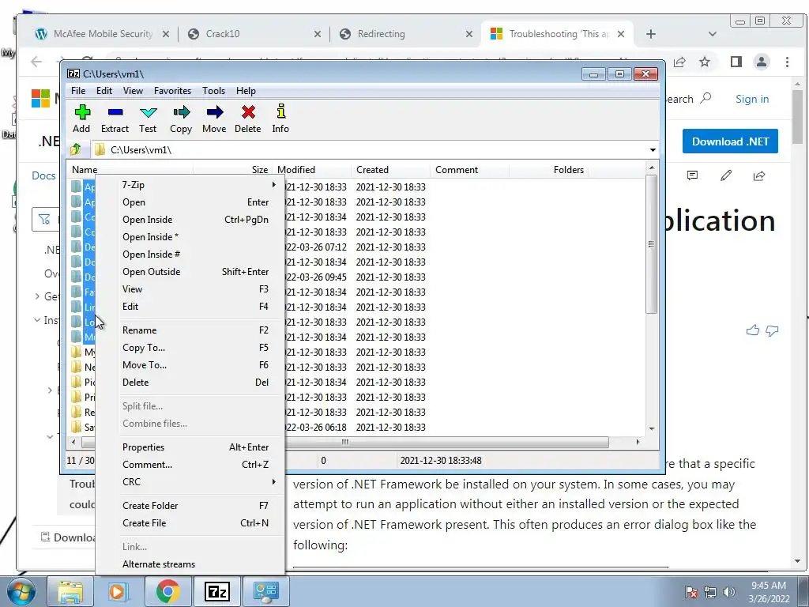Click the vertical scrollbar thumb of the 7-Zip file list
Viewport: 809px width, 607px height.
[x=651, y=244]
